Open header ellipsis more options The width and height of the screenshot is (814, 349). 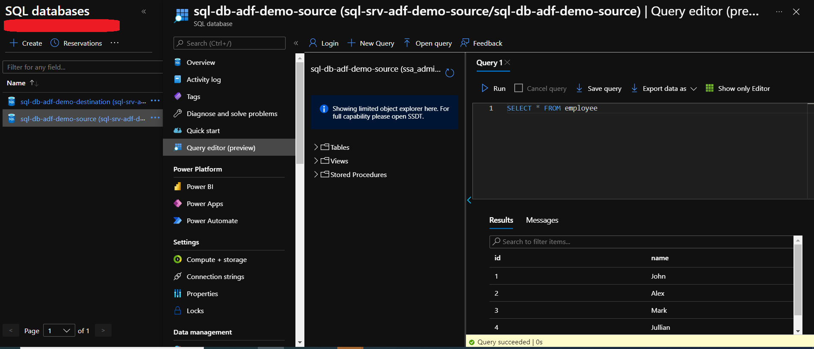pos(779,12)
